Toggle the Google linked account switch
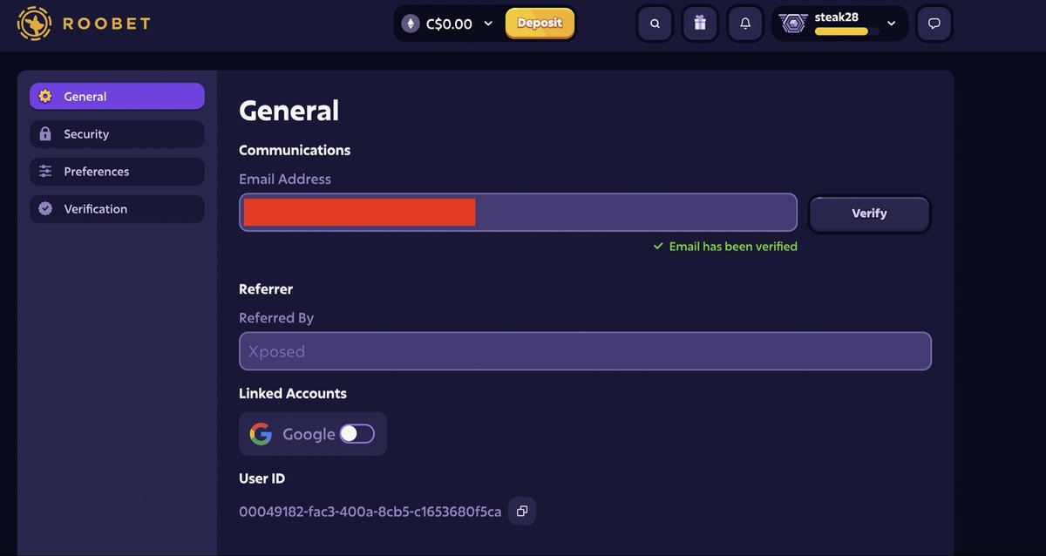The image size is (1046, 556). pos(357,434)
